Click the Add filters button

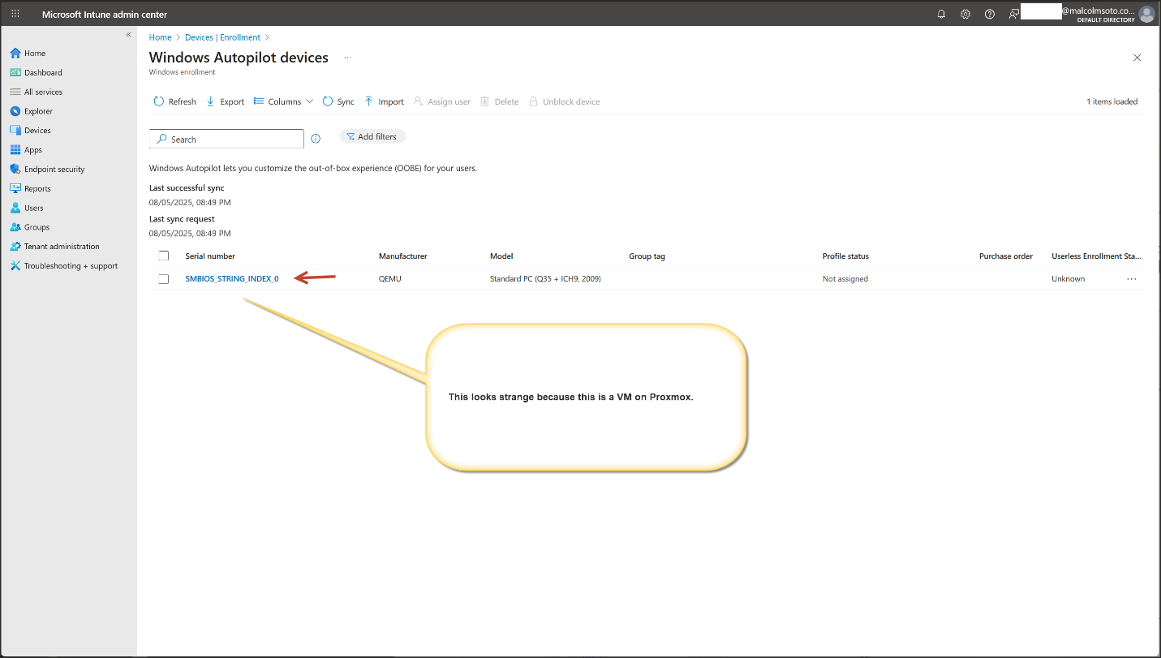click(372, 137)
